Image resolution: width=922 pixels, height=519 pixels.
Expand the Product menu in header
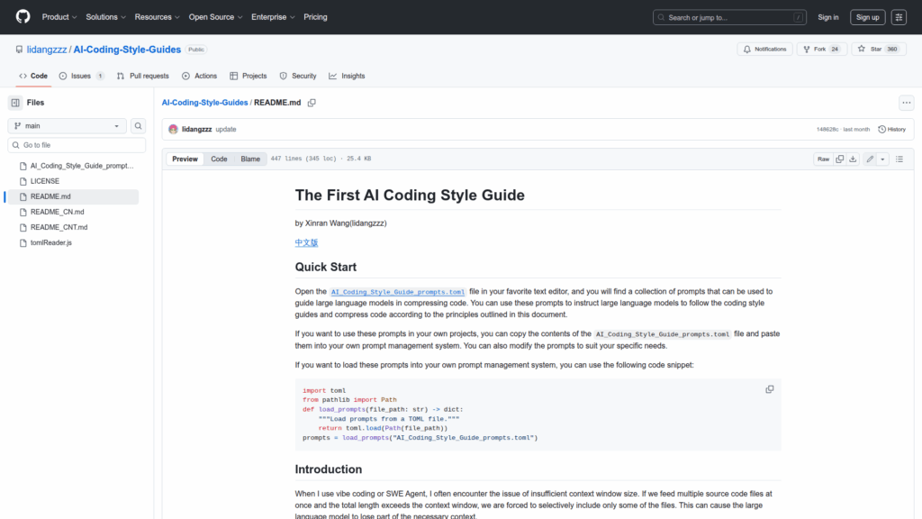coord(59,17)
